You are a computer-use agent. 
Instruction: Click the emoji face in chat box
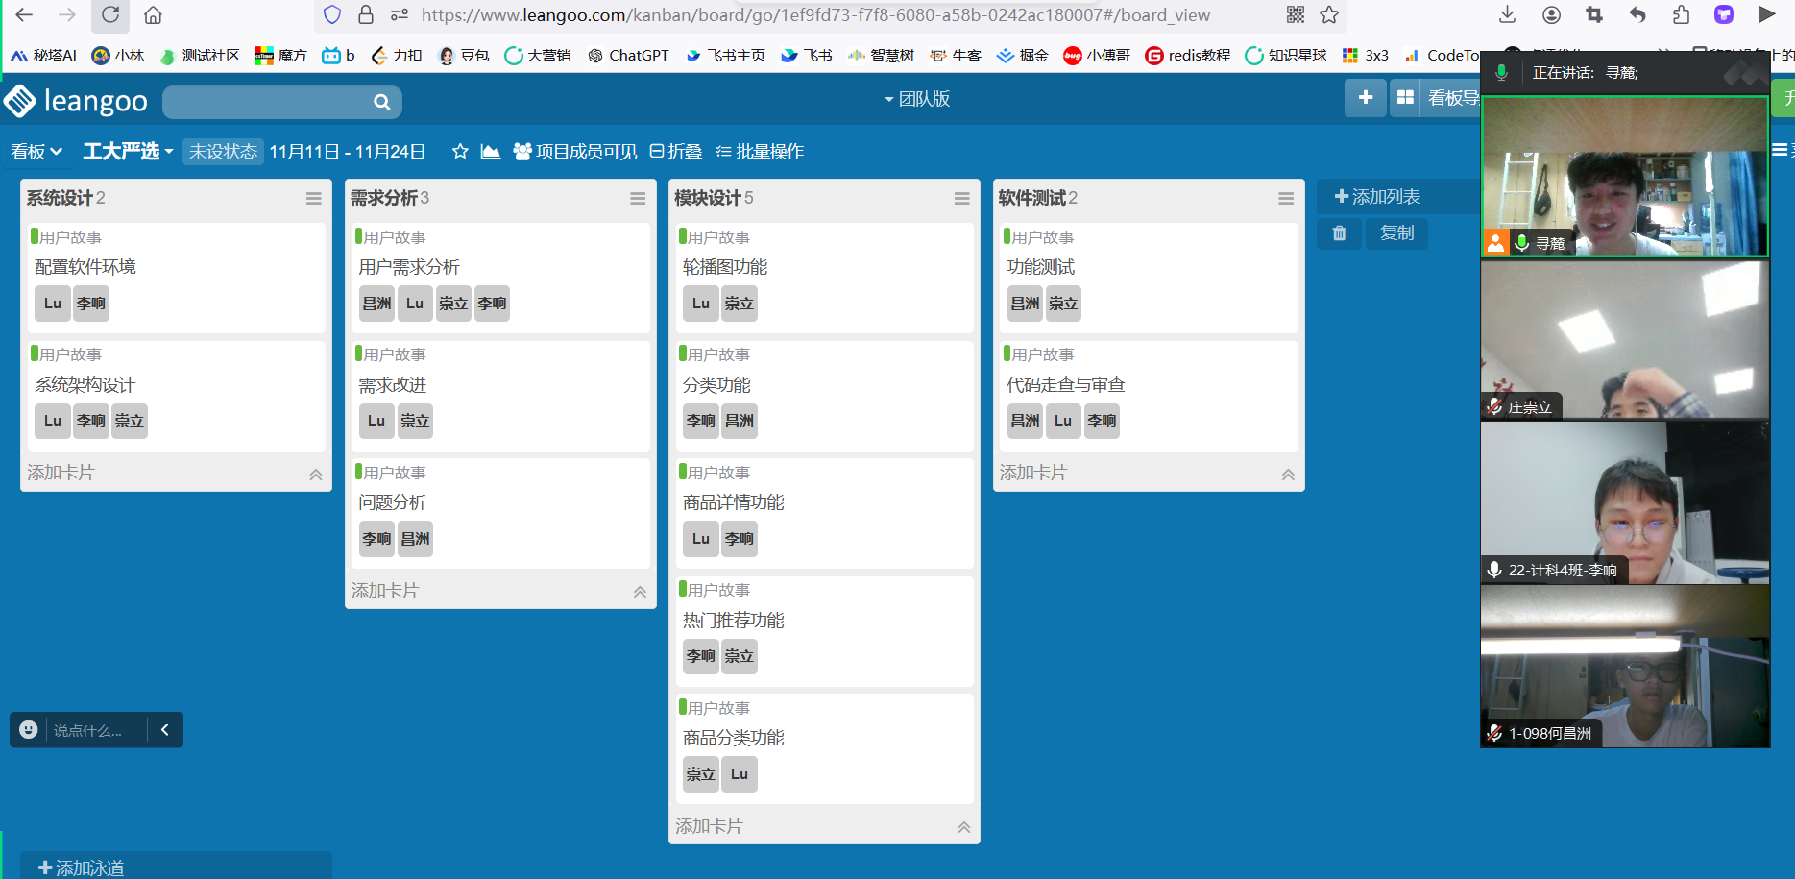pyautogui.click(x=29, y=730)
